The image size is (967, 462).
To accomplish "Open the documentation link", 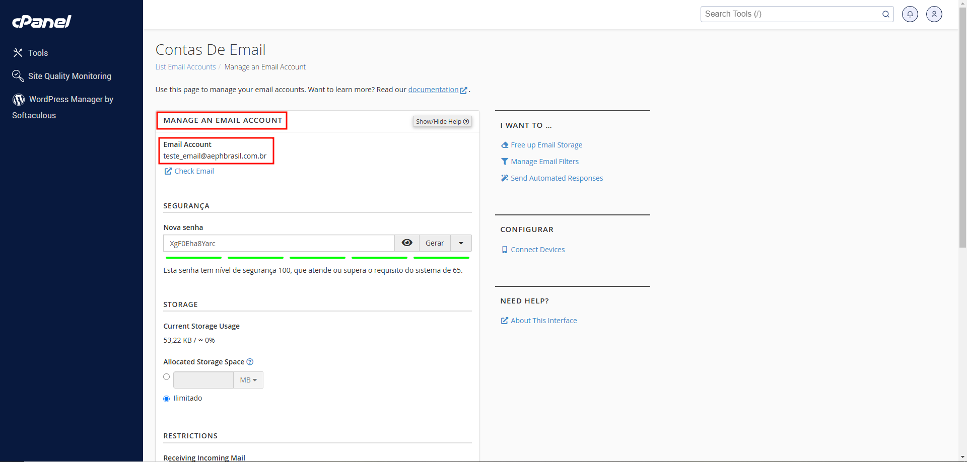I will pyautogui.click(x=433, y=90).
